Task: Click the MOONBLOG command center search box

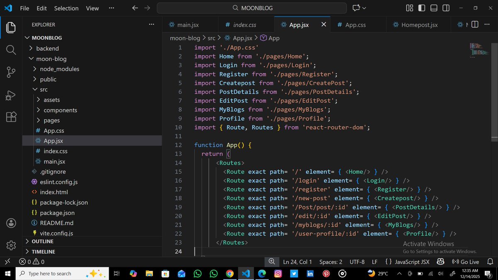Action: click(x=251, y=8)
